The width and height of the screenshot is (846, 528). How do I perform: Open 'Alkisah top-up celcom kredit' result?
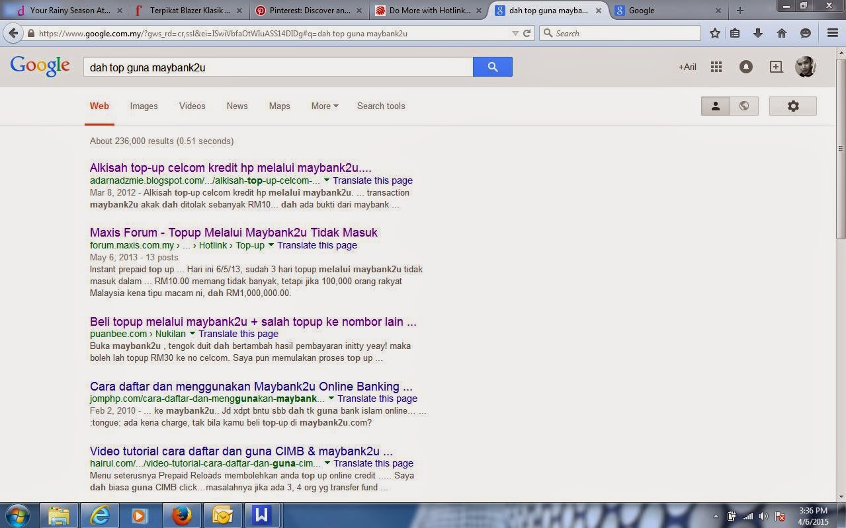click(231, 168)
